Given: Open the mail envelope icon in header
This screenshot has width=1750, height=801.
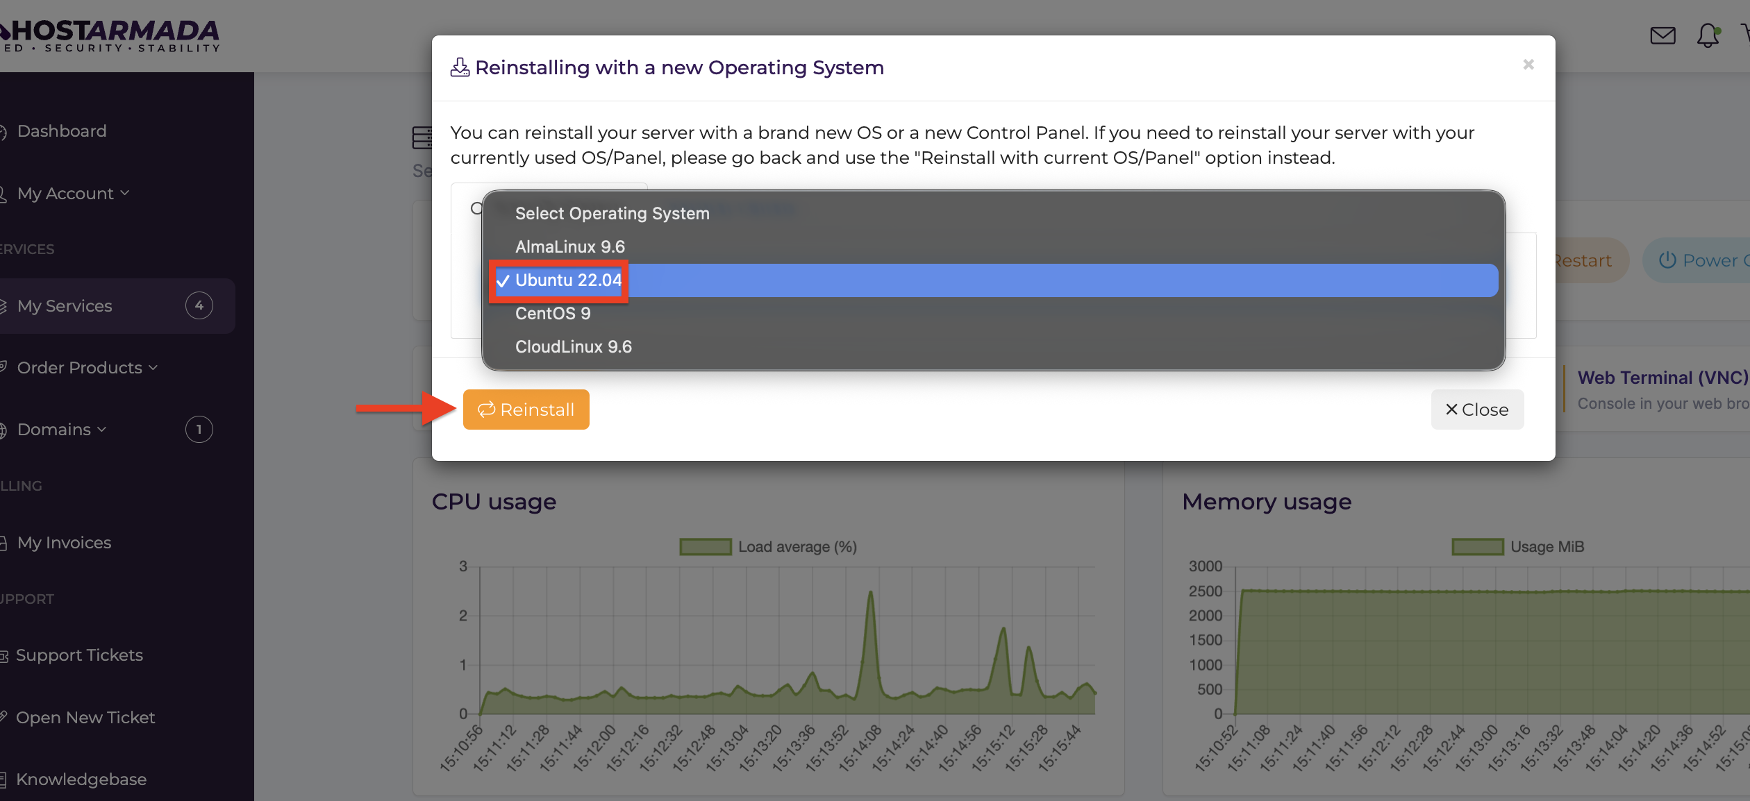Looking at the screenshot, I should 1662,35.
